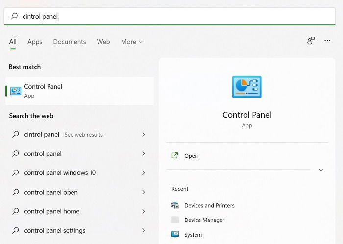
Task: Expand additional actions chevron below Open
Action: tap(321, 170)
